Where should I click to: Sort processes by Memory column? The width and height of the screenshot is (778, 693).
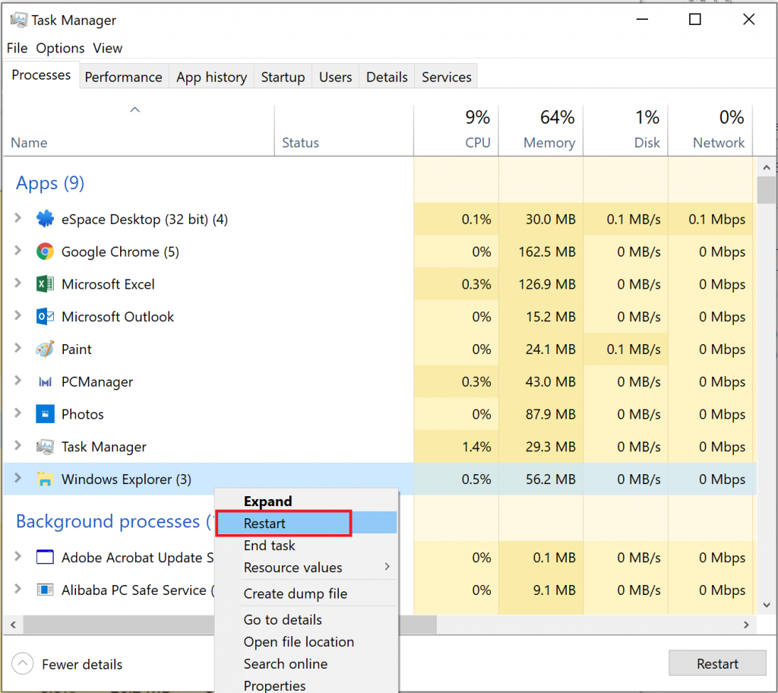(x=541, y=130)
